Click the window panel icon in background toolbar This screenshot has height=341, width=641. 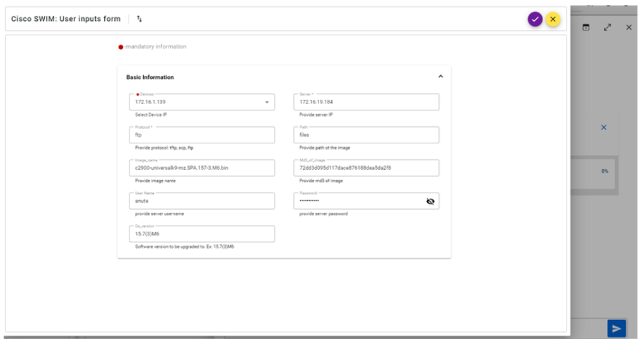tap(586, 27)
